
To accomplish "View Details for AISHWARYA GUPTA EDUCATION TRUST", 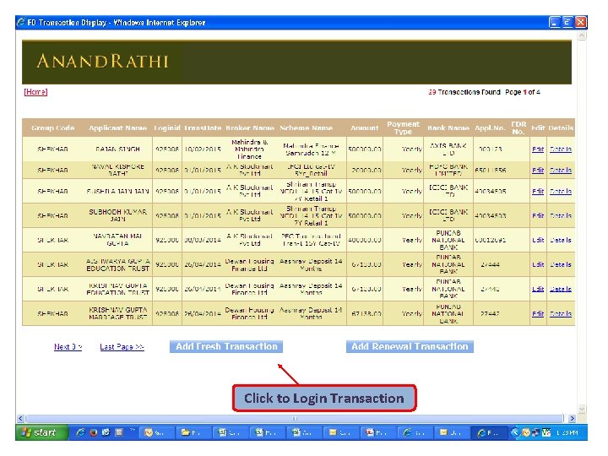I will pyautogui.click(x=561, y=264).
